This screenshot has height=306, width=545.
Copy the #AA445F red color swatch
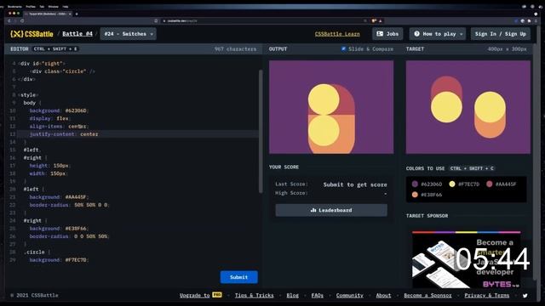click(x=490, y=184)
